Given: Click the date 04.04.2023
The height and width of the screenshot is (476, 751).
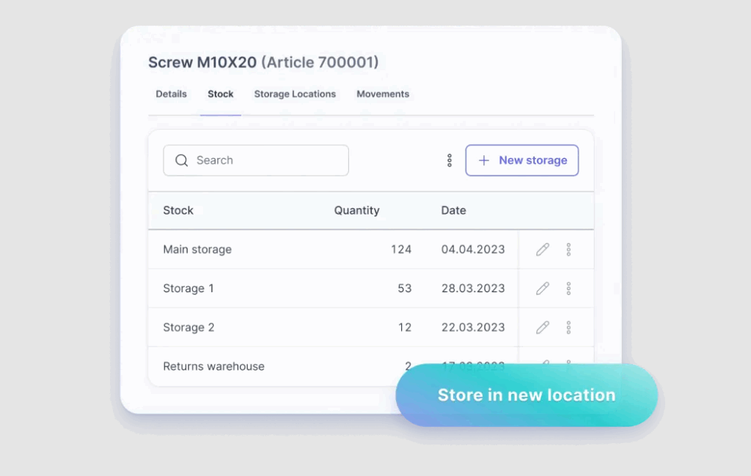Looking at the screenshot, I should click(x=473, y=249).
